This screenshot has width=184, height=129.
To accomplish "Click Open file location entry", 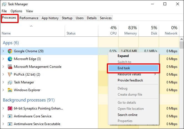I will (133, 109).
